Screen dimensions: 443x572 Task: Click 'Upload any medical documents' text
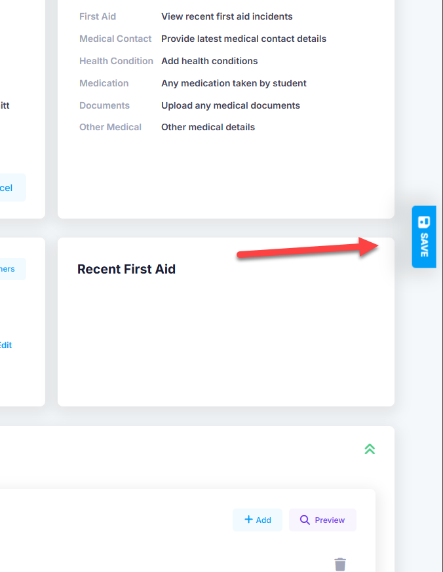[x=231, y=105]
